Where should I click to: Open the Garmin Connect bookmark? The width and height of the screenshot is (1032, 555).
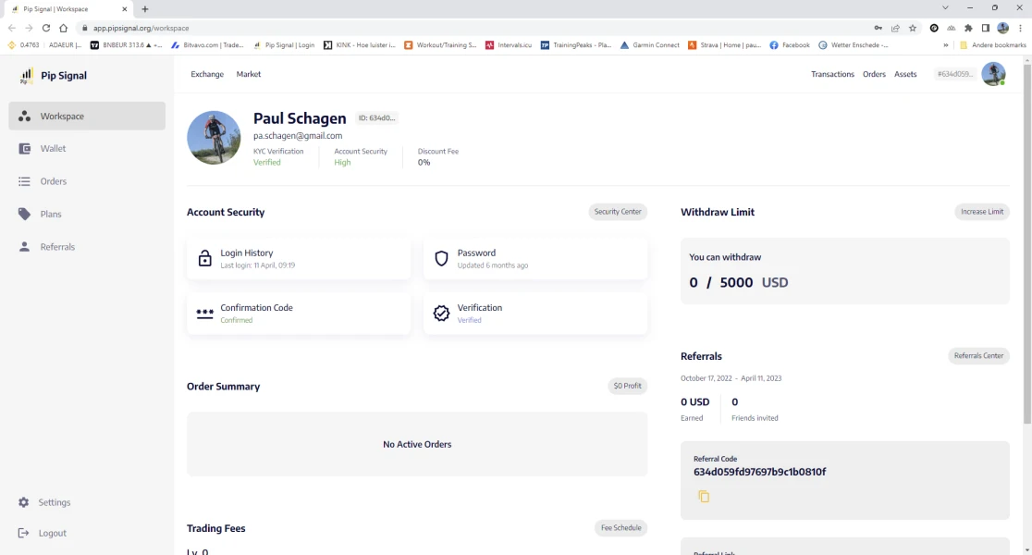[x=649, y=45]
